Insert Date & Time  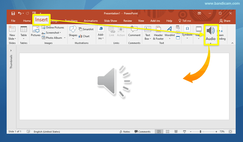(x=178, y=28)
